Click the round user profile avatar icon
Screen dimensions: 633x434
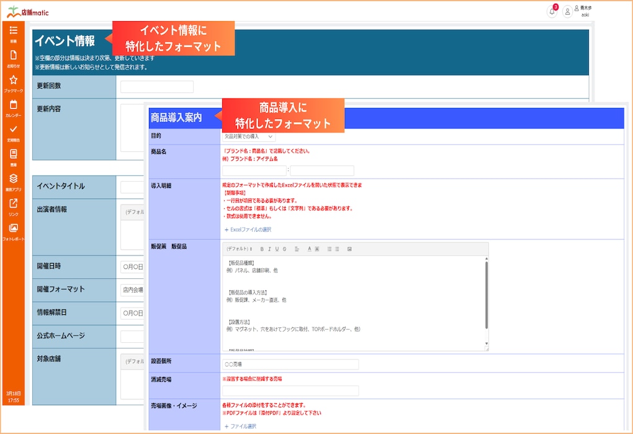pyautogui.click(x=567, y=11)
